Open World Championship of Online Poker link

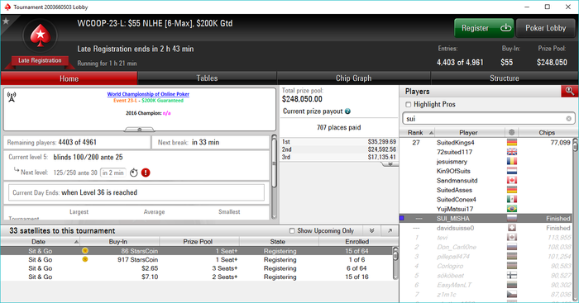148,94
